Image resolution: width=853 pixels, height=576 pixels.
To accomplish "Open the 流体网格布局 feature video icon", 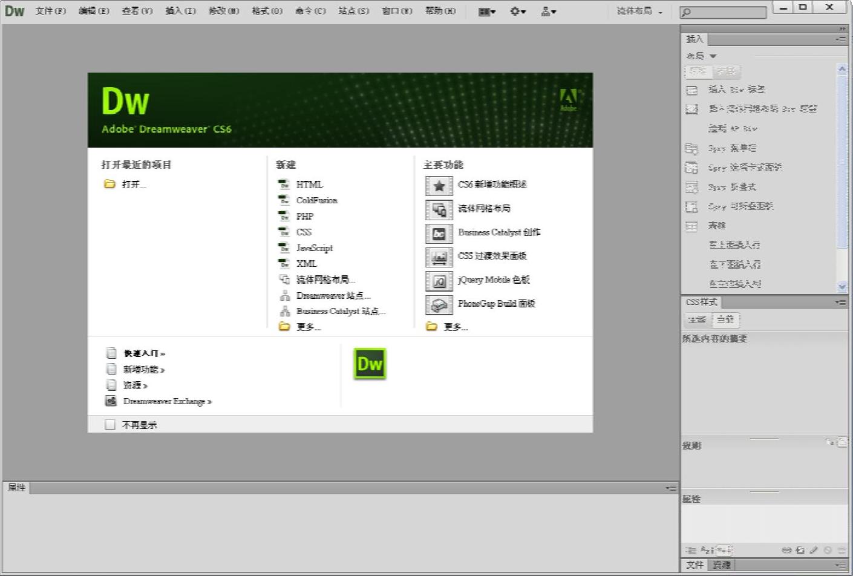I will pyautogui.click(x=439, y=210).
